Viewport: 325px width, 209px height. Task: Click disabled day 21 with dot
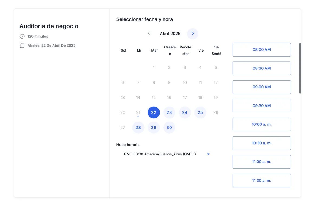[x=138, y=112]
